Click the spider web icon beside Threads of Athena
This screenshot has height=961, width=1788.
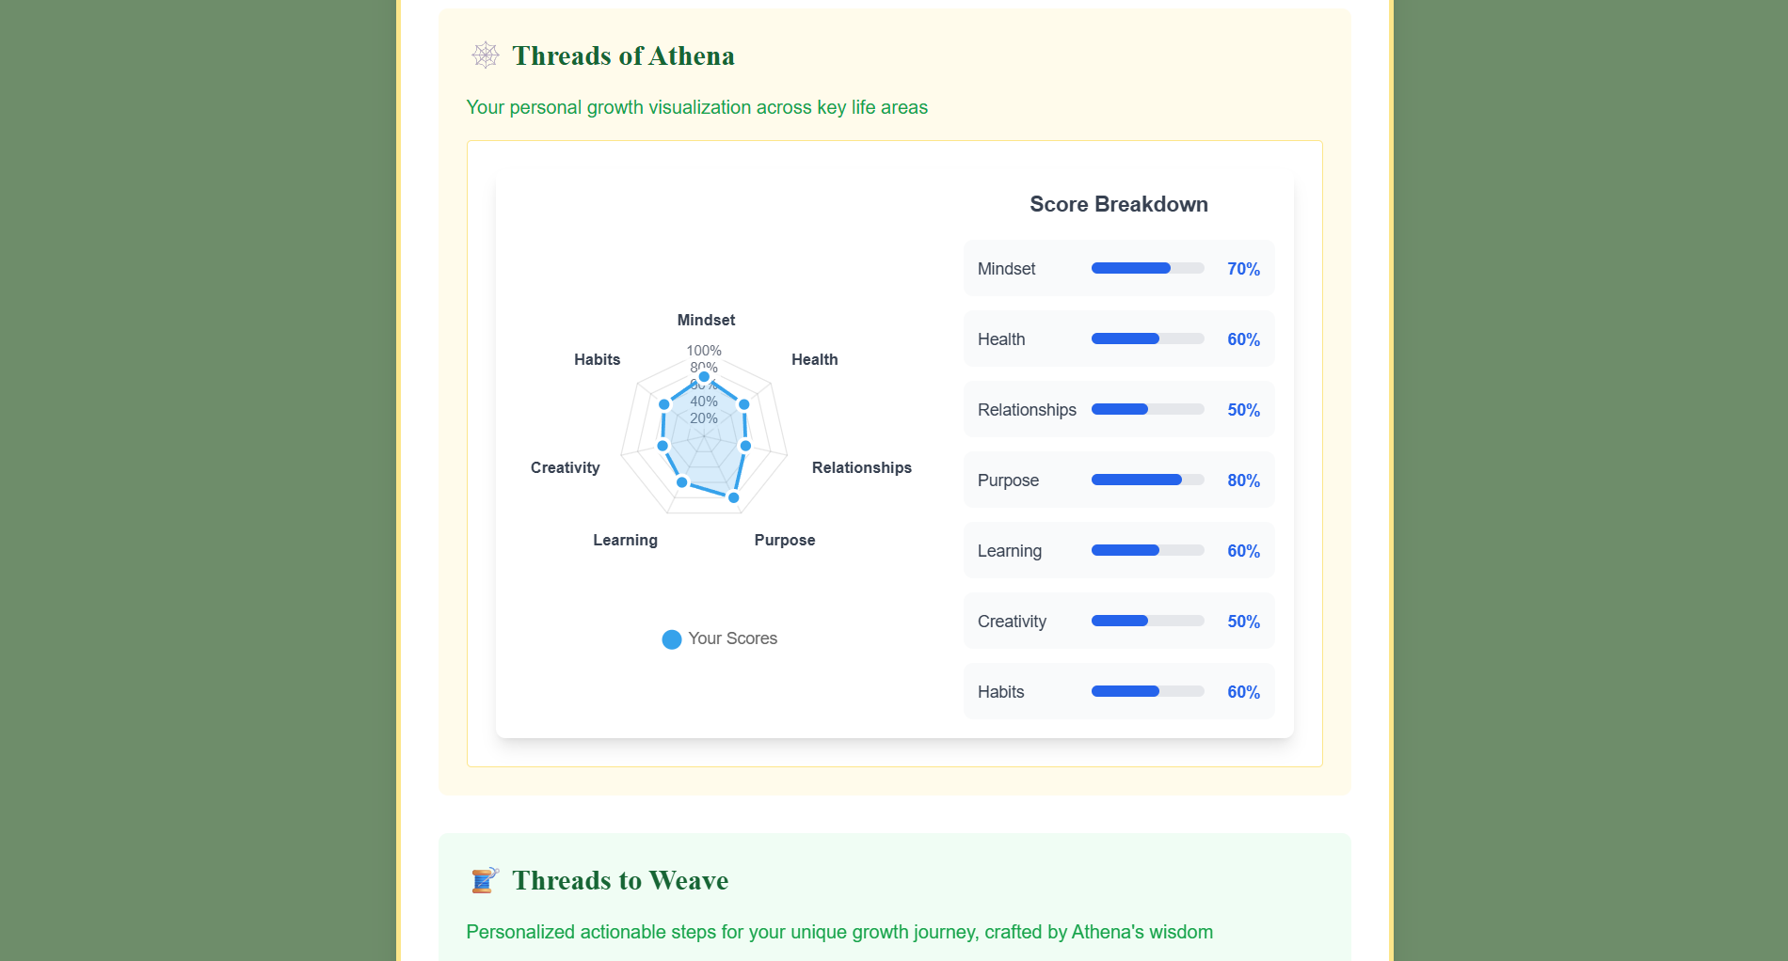click(x=486, y=55)
